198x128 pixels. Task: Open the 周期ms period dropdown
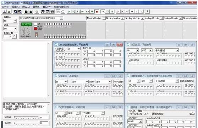15,21
